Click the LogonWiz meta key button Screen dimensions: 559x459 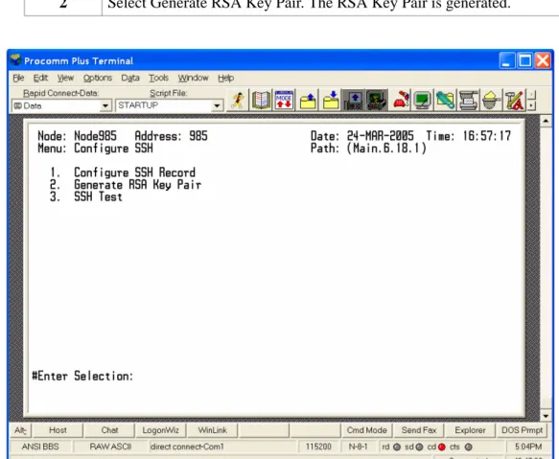point(160,430)
